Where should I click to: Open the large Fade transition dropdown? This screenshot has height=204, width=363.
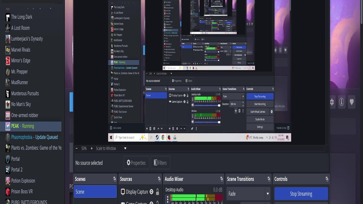click(x=249, y=194)
